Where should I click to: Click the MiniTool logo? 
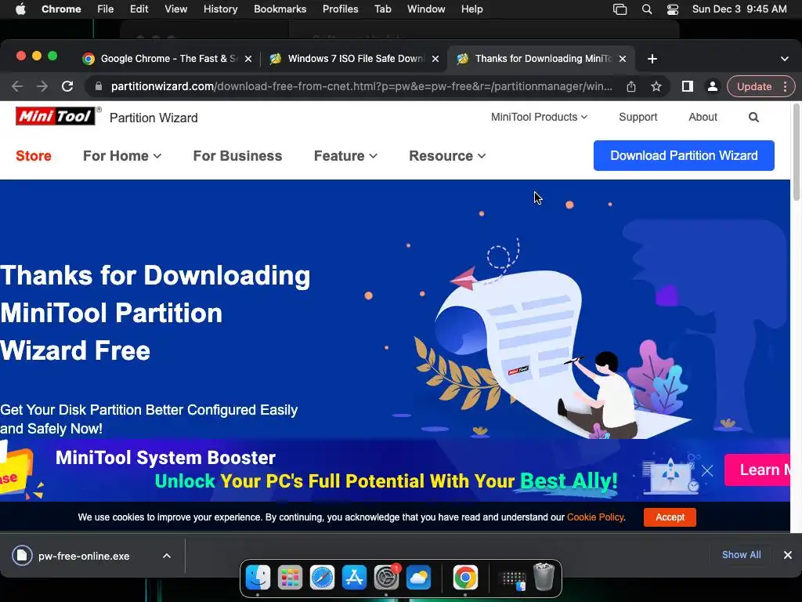click(x=56, y=116)
